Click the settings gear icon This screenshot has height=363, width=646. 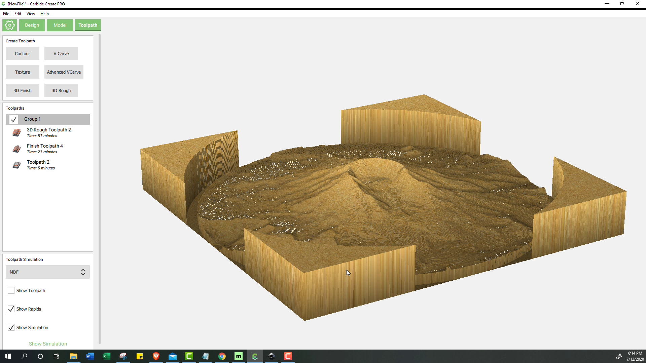[10, 25]
